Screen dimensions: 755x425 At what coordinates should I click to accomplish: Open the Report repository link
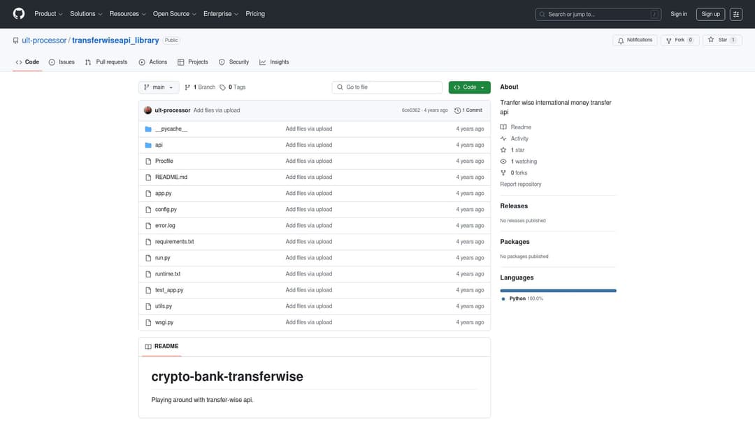(520, 185)
